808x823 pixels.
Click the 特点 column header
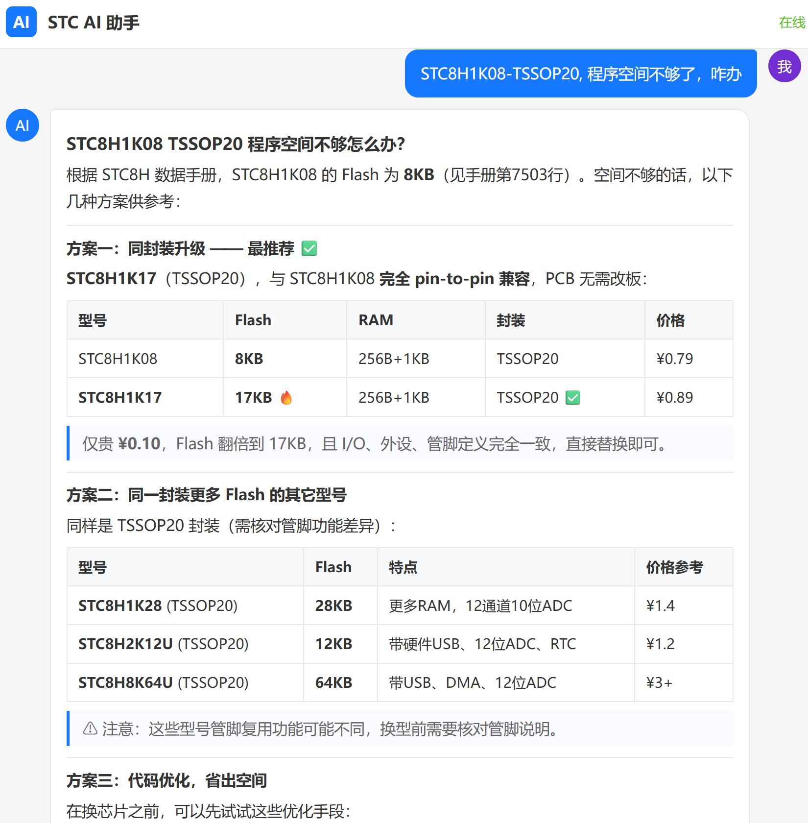506,567
